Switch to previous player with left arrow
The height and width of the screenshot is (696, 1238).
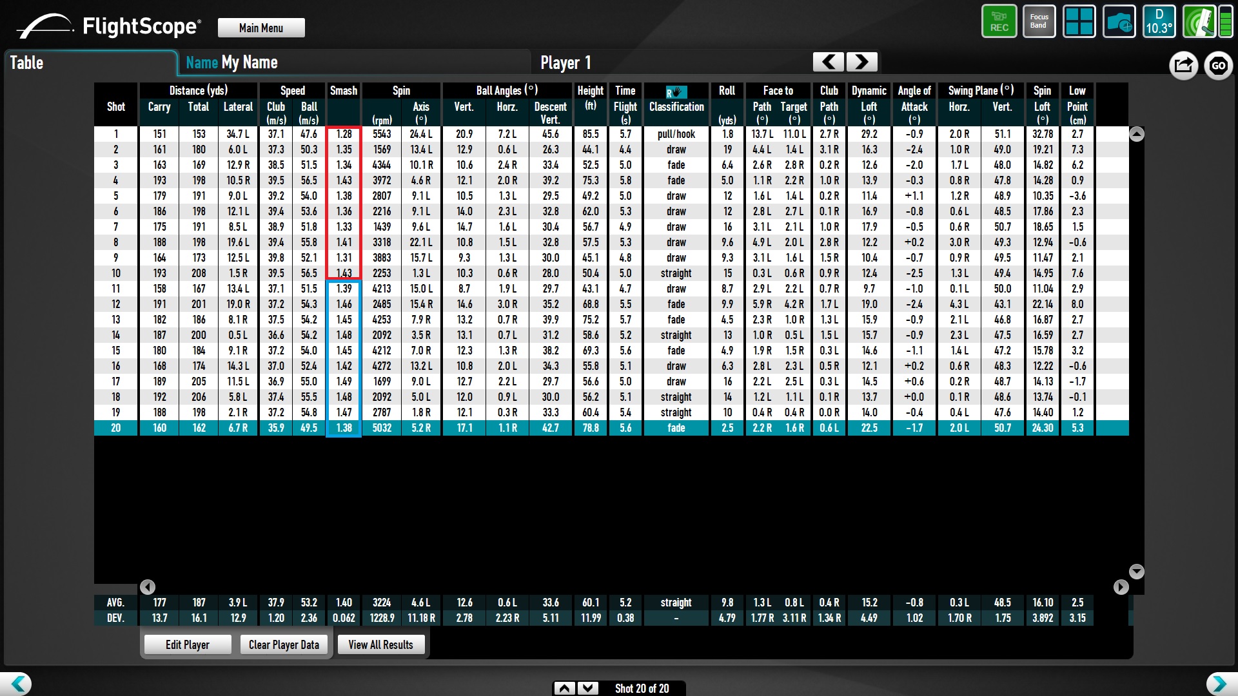coord(829,62)
